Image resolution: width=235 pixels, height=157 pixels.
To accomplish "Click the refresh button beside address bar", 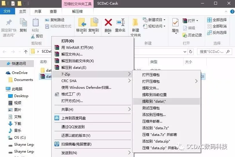I will point(191,51).
